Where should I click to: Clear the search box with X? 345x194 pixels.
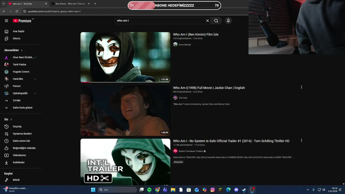pyautogui.click(x=208, y=21)
